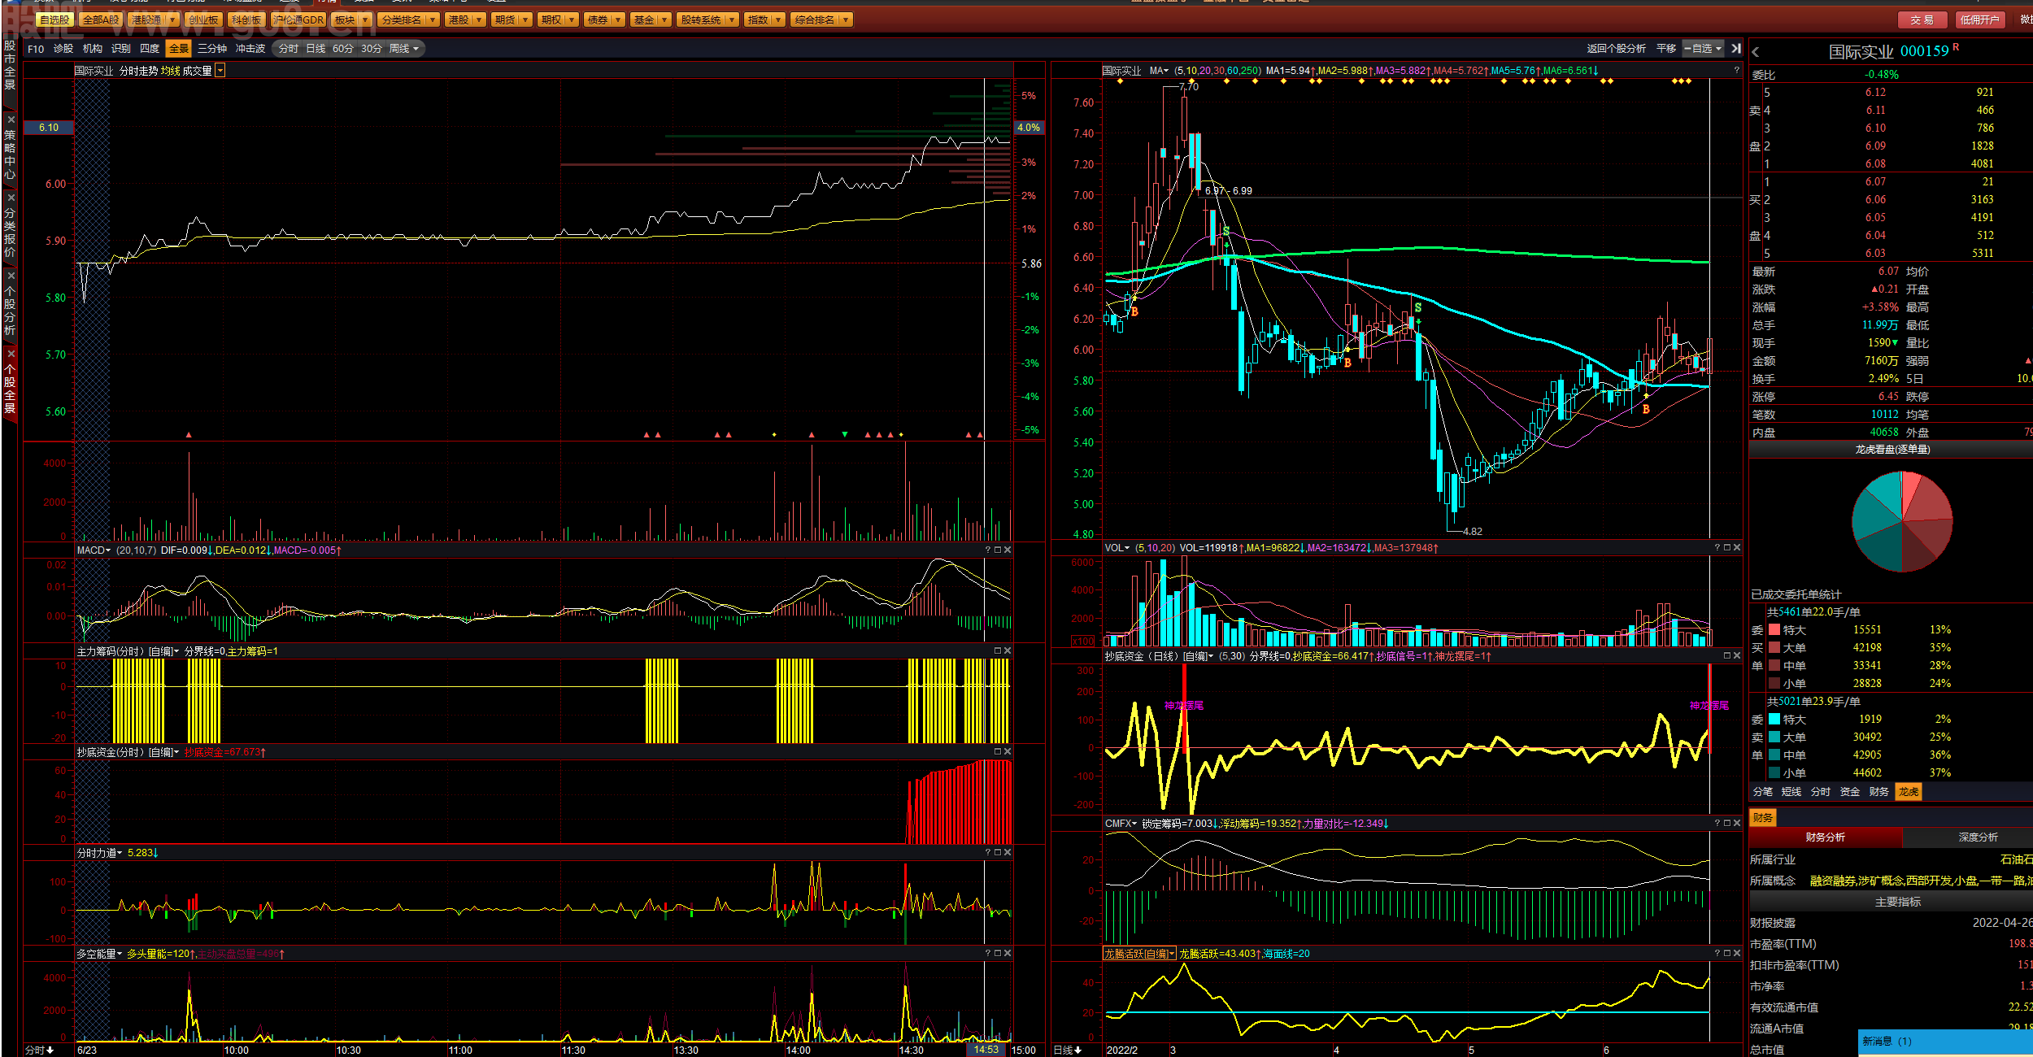Switch chart period to 日线
This screenshot has height=1057, width=2033.
[316, 49]
